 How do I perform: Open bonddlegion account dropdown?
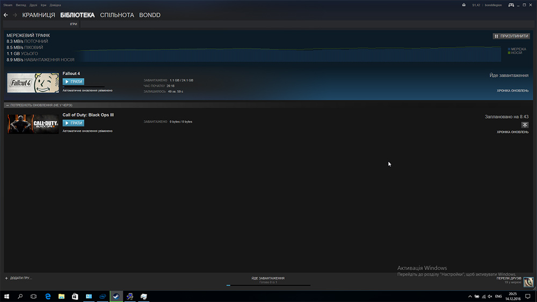(493, 5)
